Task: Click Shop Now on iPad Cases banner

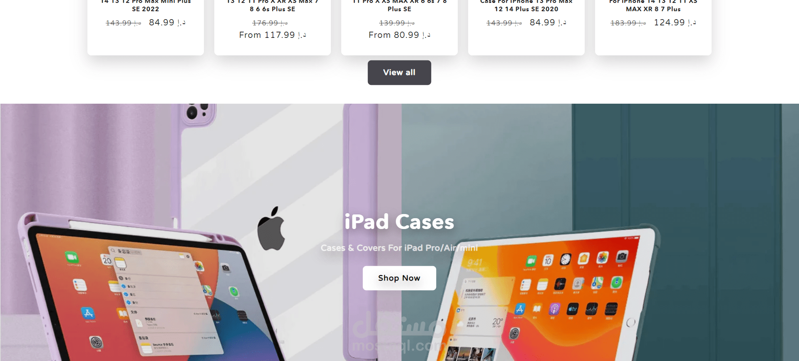Action: pos(399,278)
